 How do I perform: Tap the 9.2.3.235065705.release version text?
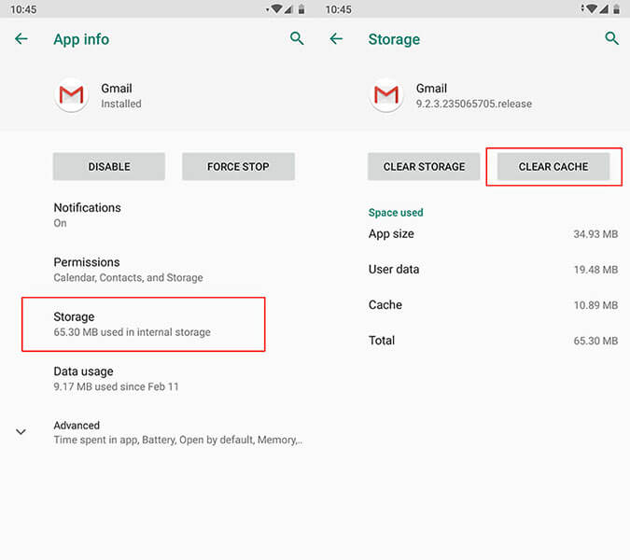coord(474,104)
